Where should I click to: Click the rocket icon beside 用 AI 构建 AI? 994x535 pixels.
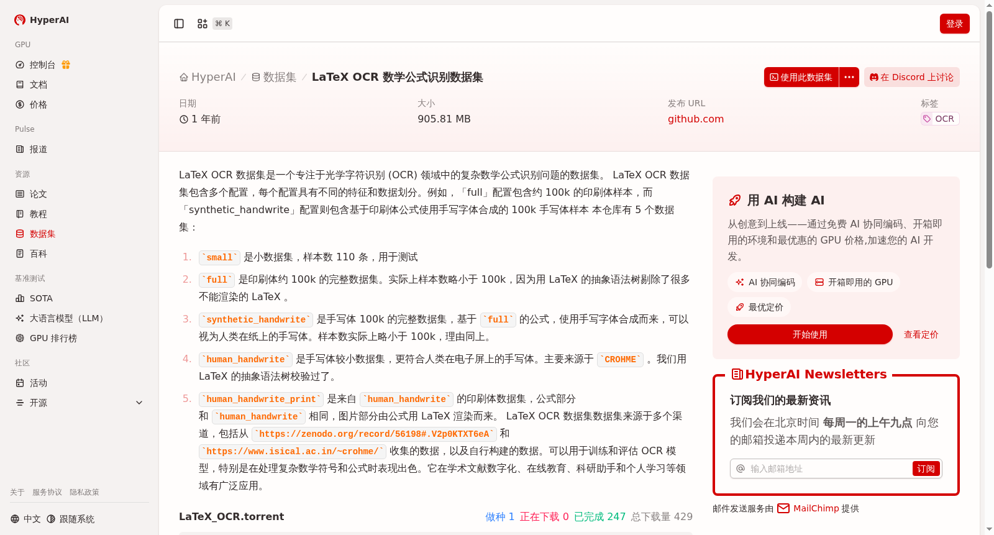click(735, 200)
